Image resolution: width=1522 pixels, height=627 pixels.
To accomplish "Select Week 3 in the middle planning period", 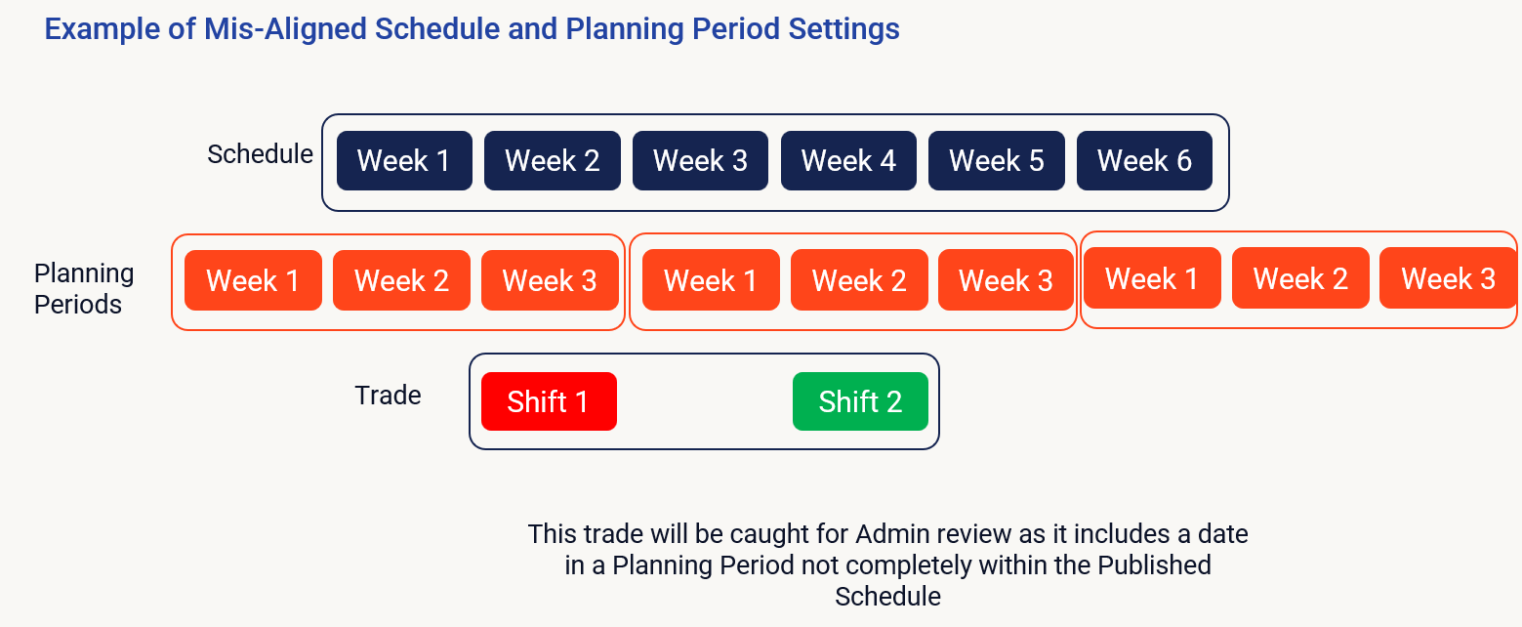I will pyautogui.click(x=1006, y=280).
